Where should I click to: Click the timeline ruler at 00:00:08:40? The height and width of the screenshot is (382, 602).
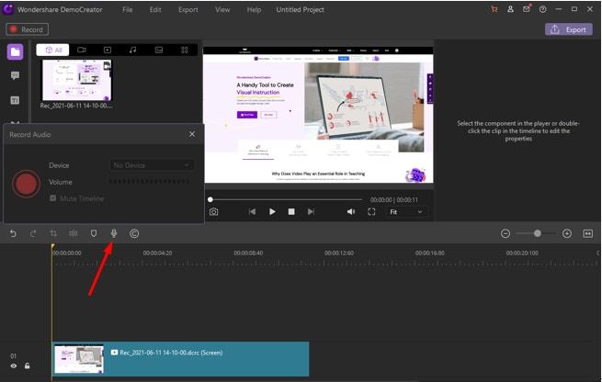[x=248, y=253]
